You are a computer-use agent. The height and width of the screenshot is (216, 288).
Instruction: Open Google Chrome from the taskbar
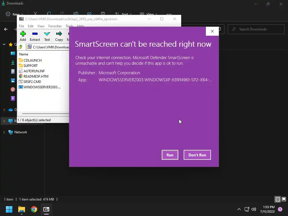(x=34, y=209)
